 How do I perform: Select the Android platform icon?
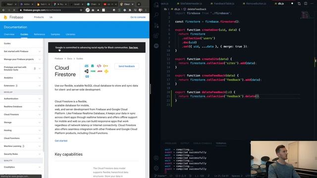(x=93, y=66)
